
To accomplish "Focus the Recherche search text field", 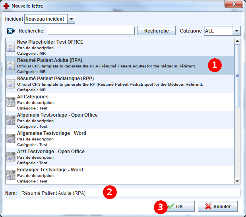I will [91, 31].
